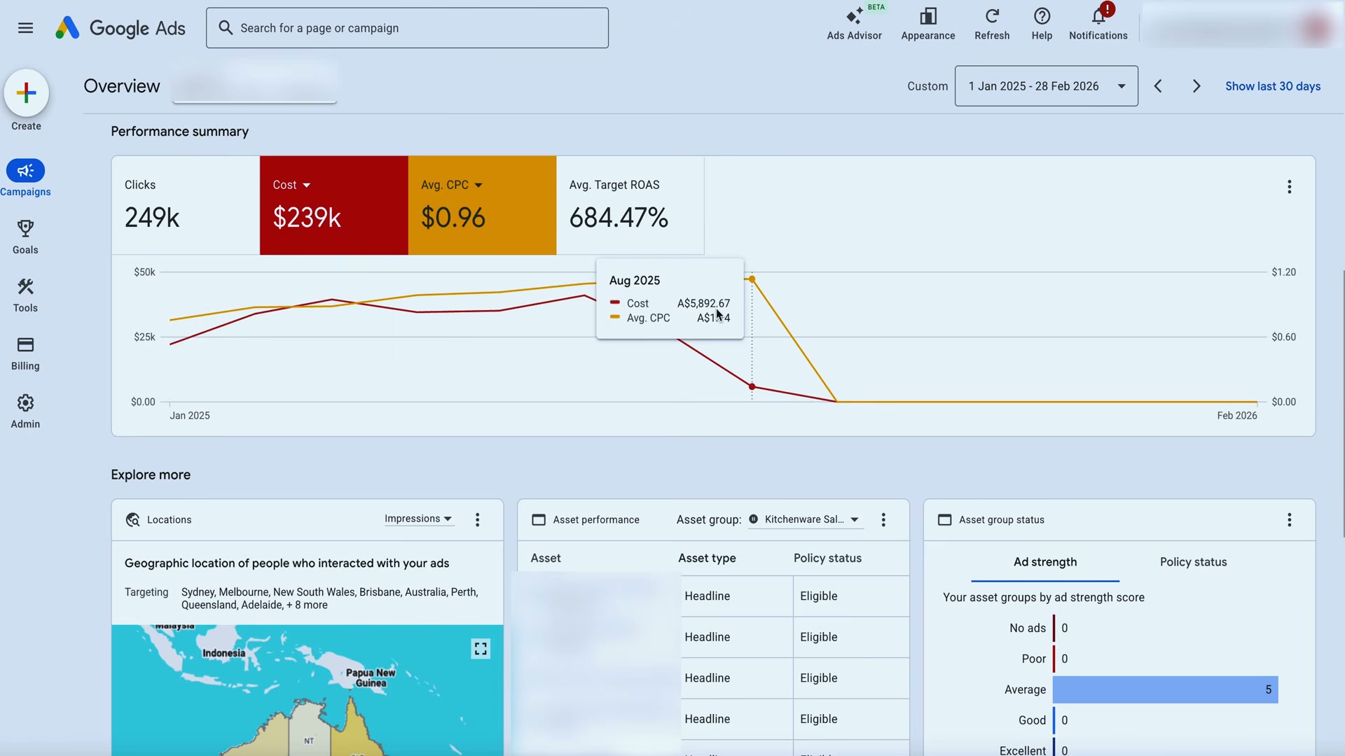The image size is (1345, 756).
Task: Open Performance summary more options menu
Action: pyautogui.click(x=1289, y=187)
